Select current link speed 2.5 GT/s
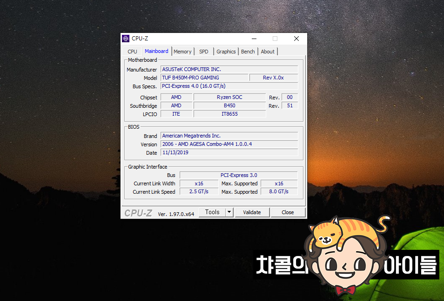Viewport: 444px width, 301px height. 199,192
